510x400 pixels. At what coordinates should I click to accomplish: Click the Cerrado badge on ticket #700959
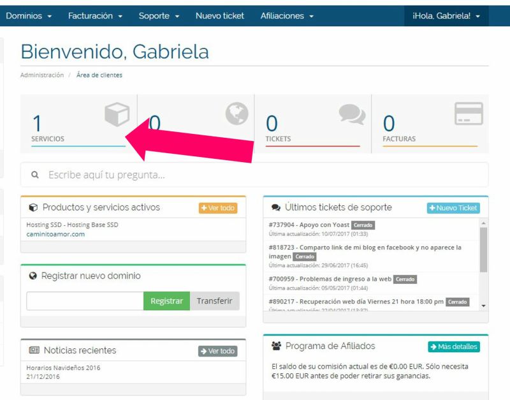405,279
